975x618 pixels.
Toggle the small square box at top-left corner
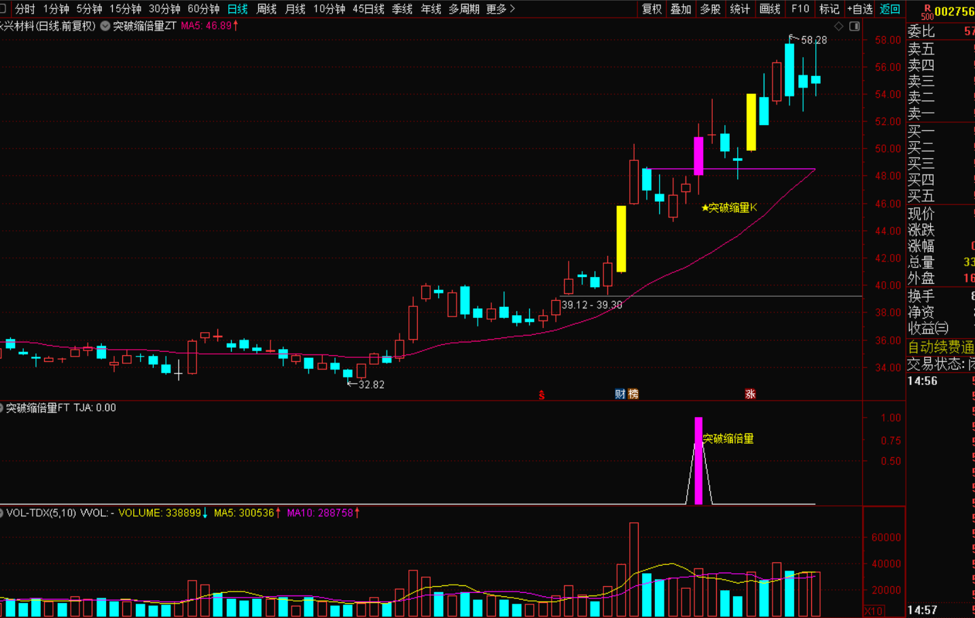[x=2, y=9]
